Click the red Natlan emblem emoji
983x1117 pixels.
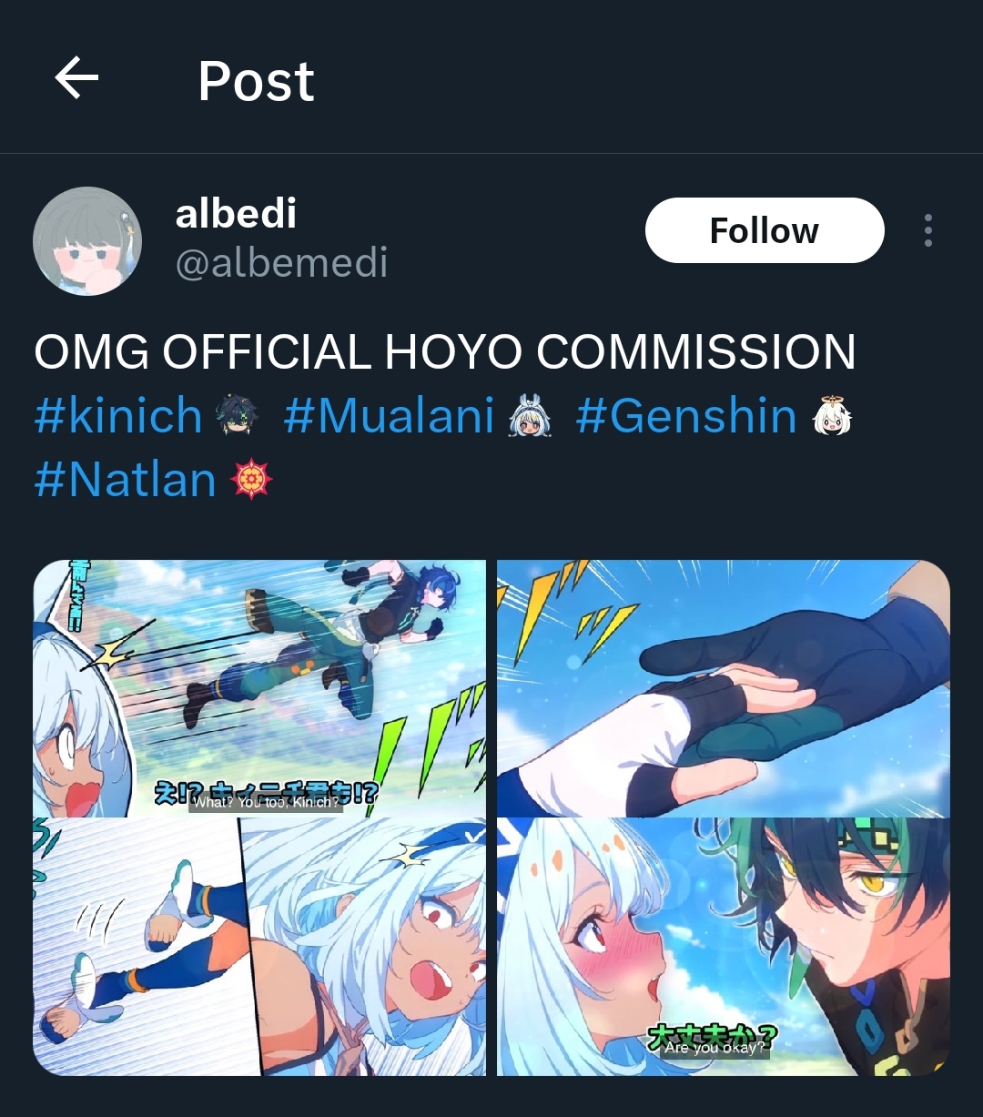[251, 480]
